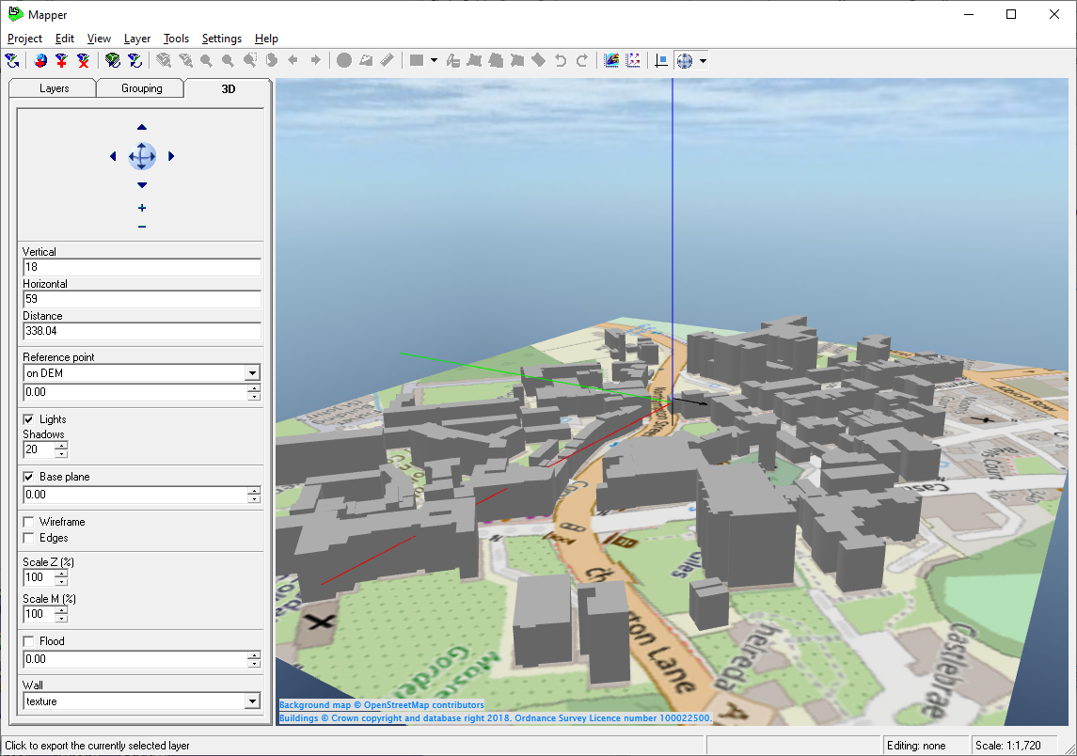Image resolution: width=1077 pixels, height=756 pixels.
Task: Enable the Wireframe checkbox
Action: pos(29,522)
